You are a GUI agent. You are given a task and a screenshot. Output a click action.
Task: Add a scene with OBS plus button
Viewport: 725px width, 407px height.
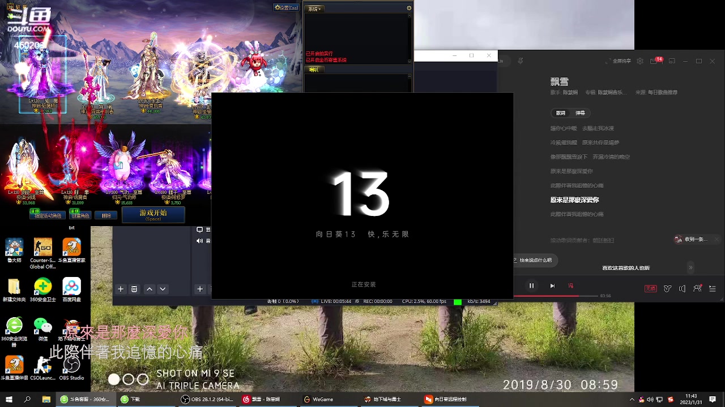click(121, 289)
